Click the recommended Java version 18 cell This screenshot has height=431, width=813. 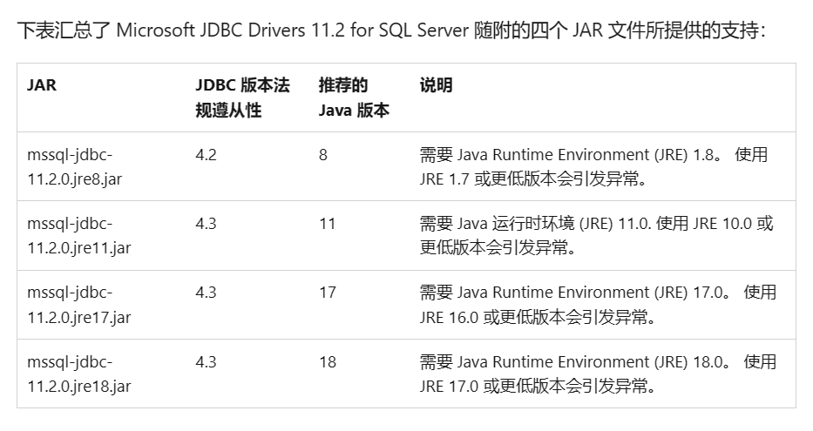[x=327, y=361]
